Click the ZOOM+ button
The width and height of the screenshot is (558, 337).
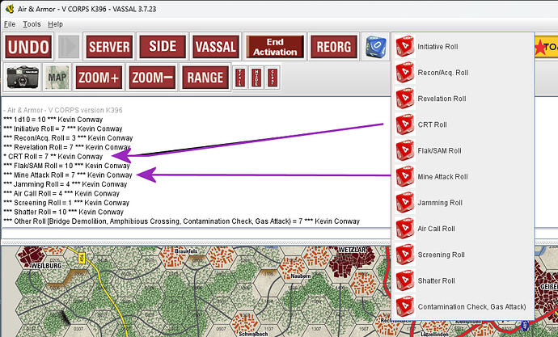click(x=99, y=77)
